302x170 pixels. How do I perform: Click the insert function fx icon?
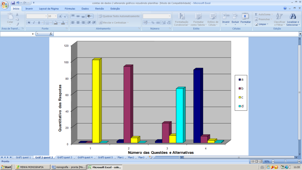tap(51, 34)
